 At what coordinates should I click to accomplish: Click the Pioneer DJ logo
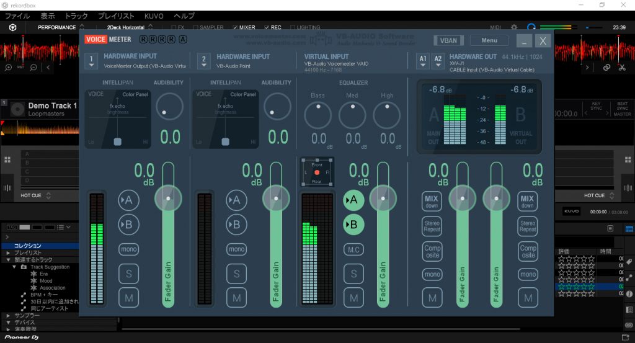pos(22,337)
